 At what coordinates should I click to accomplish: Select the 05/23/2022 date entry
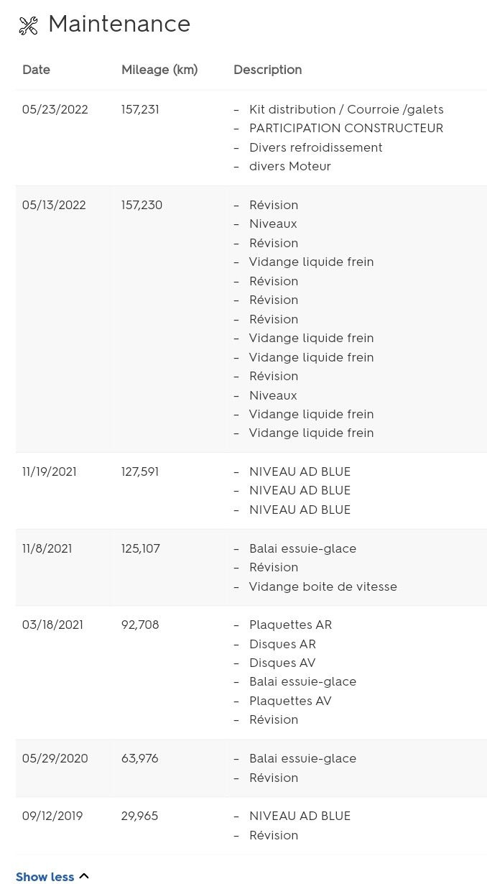coord(55,109)
